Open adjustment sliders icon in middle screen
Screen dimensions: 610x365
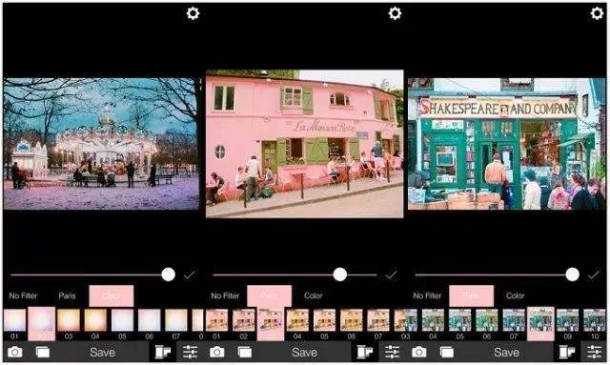[x=392, y=352]
